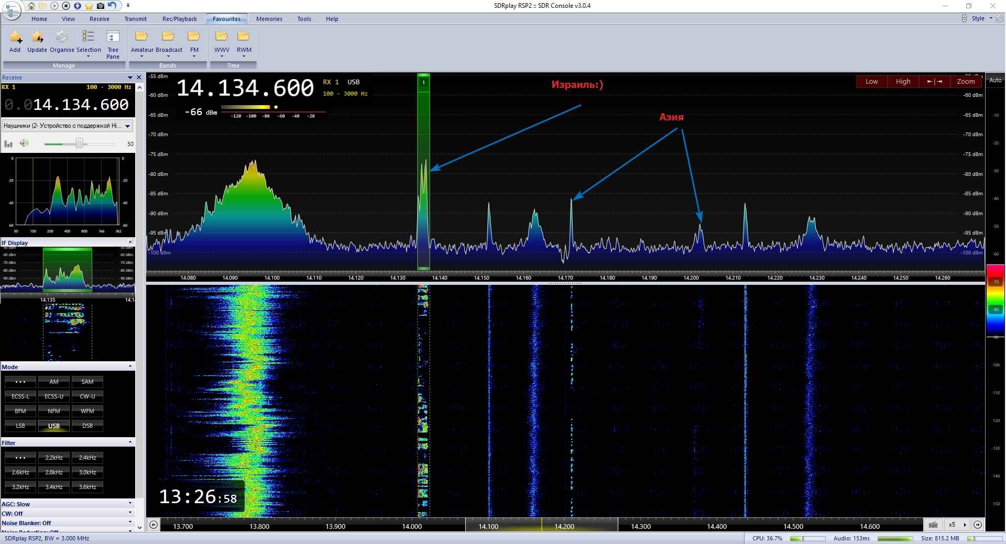Select ECSS-L mode
Viewport: 1006px width, 544px height.
[20, 396]
